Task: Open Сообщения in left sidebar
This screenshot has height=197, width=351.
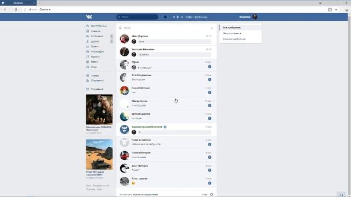Action: [97, 36]
